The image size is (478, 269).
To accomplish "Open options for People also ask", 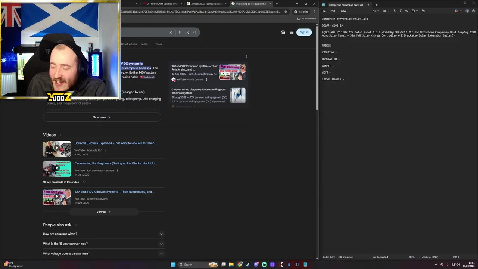I will pyautogui.click(x=76, y=225).
